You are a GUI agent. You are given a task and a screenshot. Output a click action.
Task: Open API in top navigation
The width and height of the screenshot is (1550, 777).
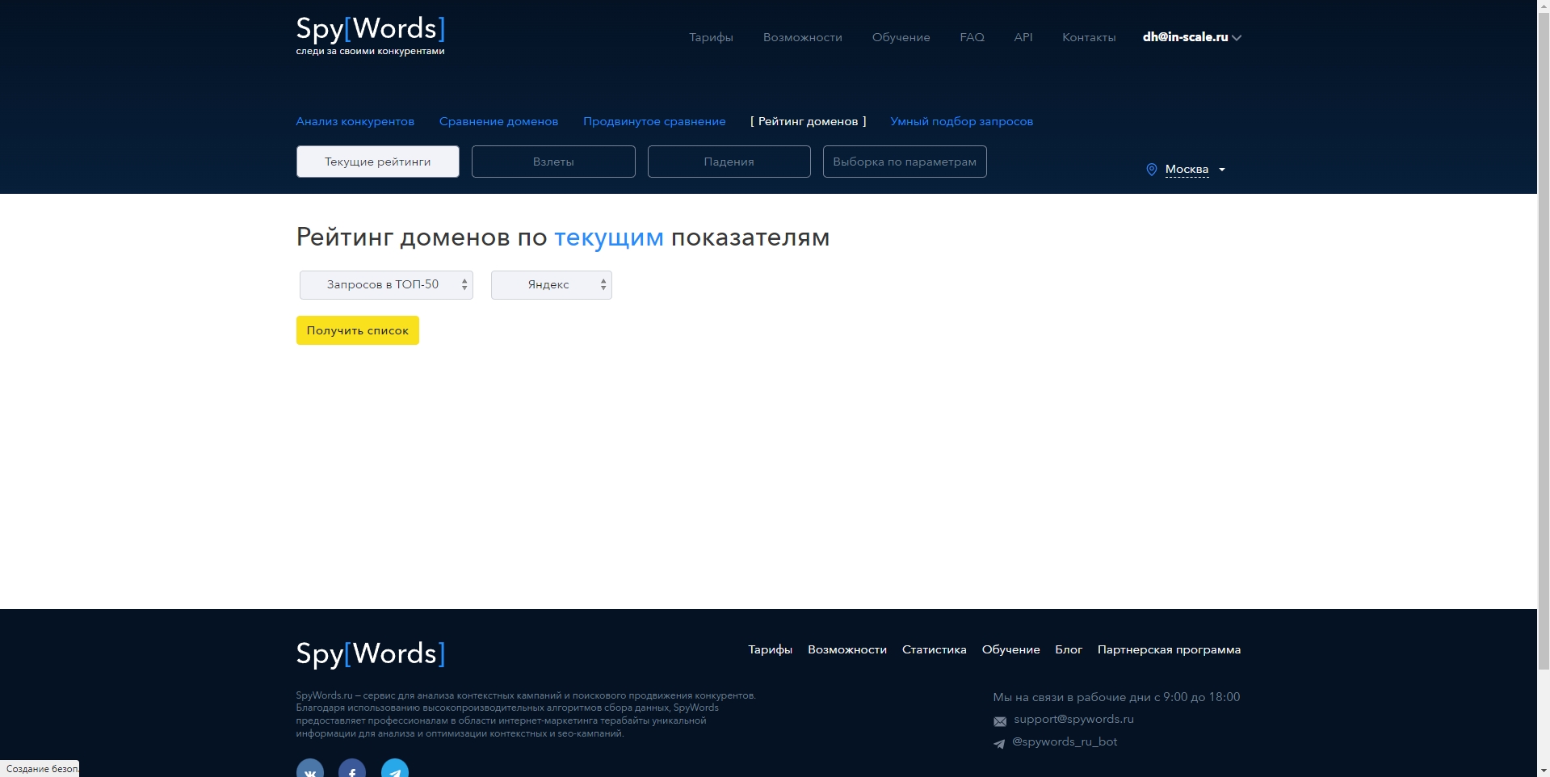1023,37
